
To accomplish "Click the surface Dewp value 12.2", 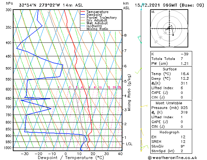I will click(x=185, y=78).
